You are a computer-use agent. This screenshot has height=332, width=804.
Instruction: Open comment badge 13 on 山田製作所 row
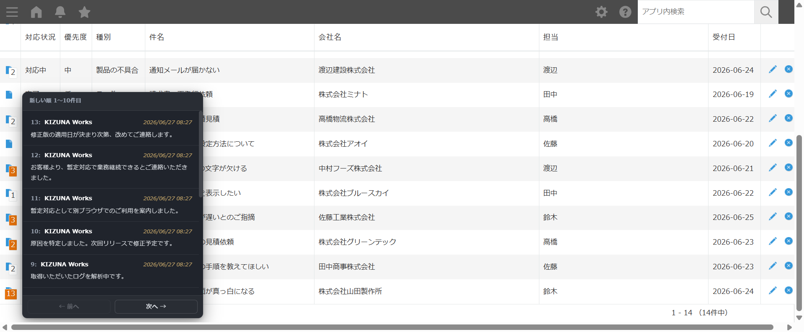(x=11, y=293)
